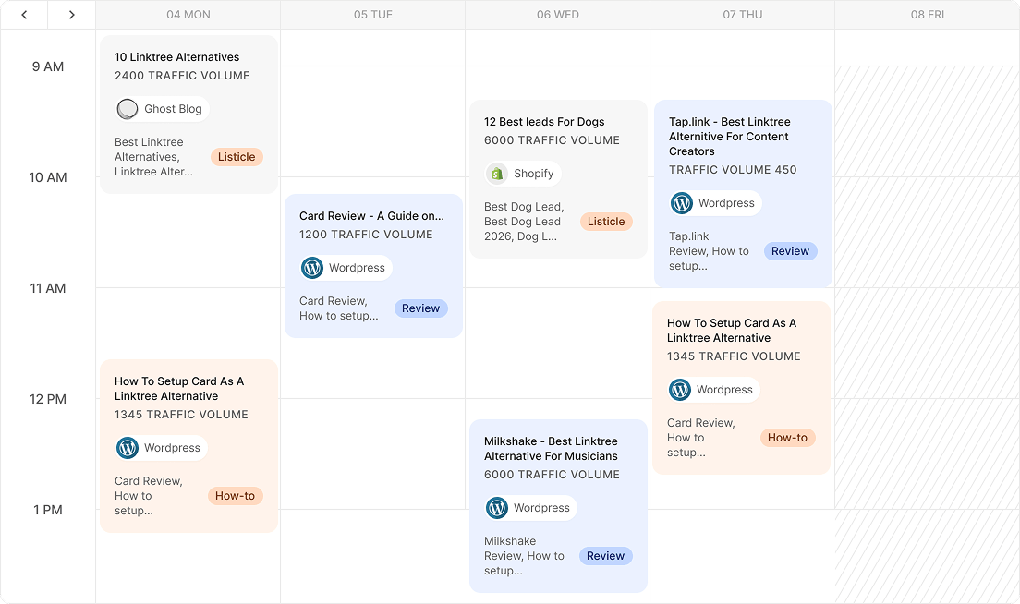The height and width of the screenshot is (604, 1020).
Task: Click the Review tag on the Tap.link card
Action: coord(790,251)
